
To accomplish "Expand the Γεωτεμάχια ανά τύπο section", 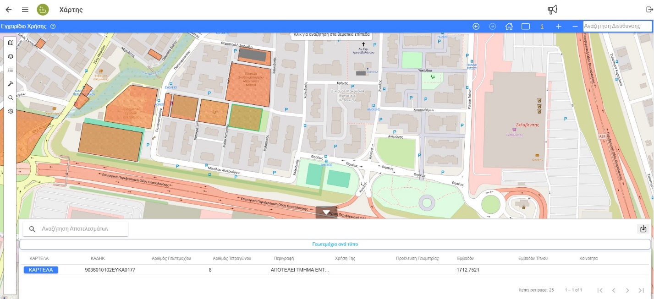I will pos(335,244).
